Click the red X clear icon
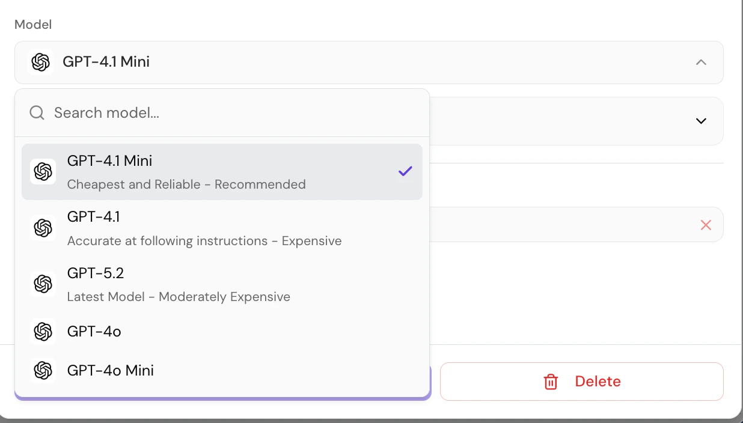Image resolution: width=743 pixels, height=423 pixels. pos(706,225)
